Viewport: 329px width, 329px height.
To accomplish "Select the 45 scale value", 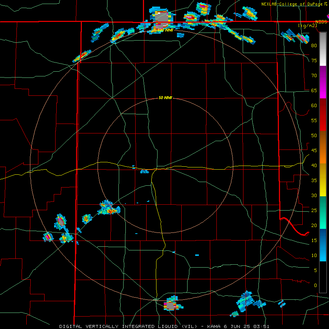I will [314, 151].
